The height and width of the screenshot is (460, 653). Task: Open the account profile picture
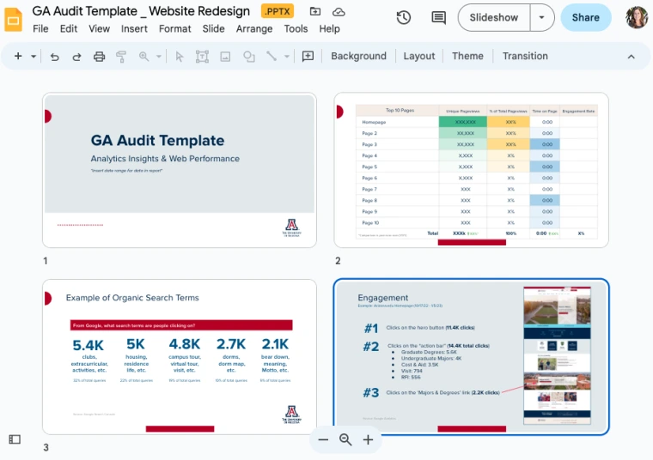637,17
